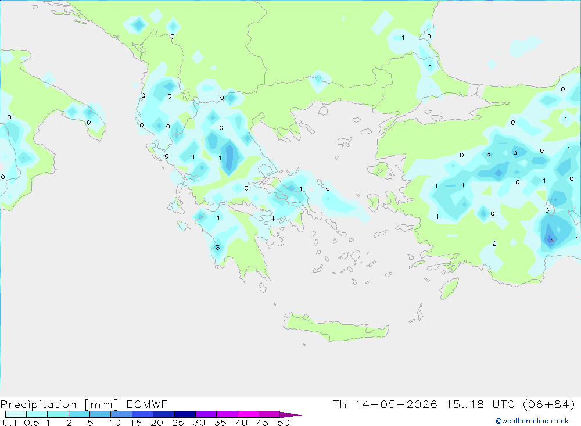
Task: Click legend tick label "30"
Action: [x=199, y=423]
